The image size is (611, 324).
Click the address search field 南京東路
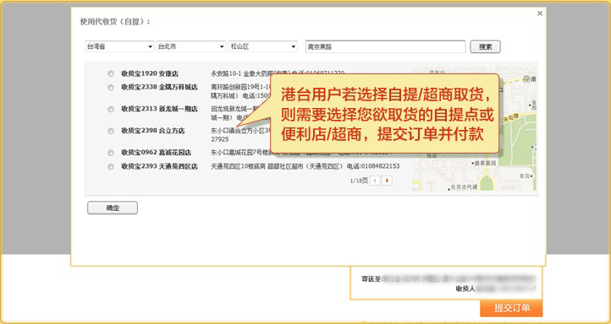tap(385, 46)
